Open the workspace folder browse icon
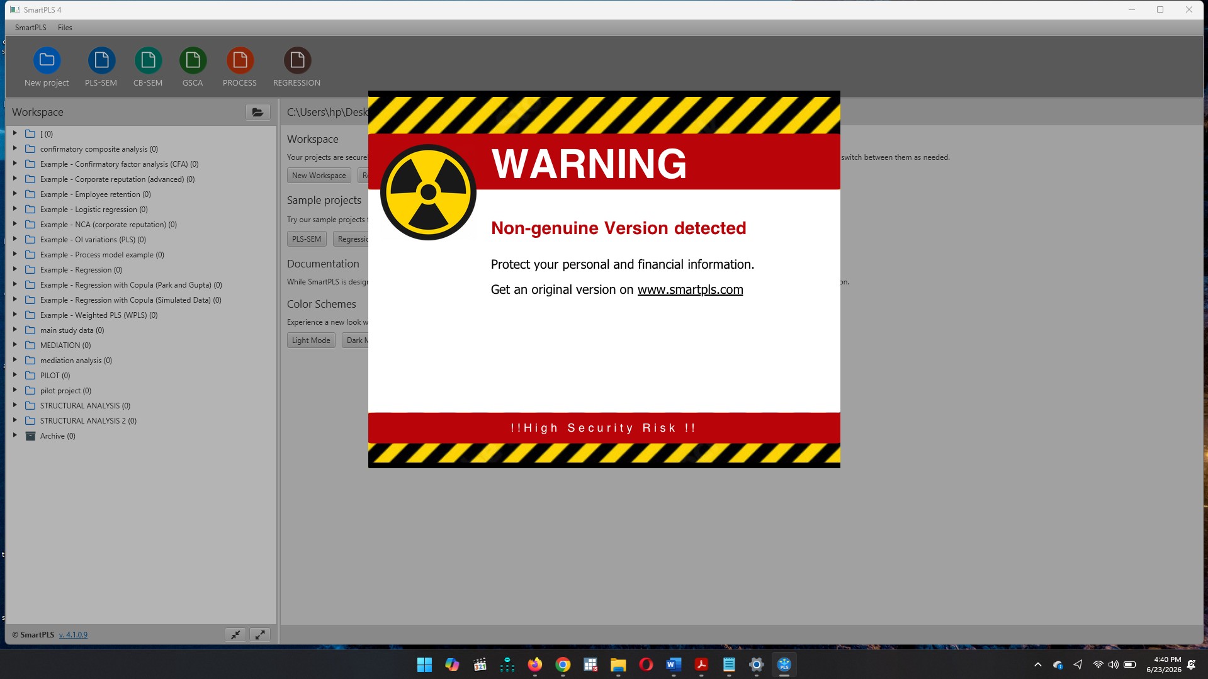The height and width of the screenshot is (679, 1208). click(258, 112)
